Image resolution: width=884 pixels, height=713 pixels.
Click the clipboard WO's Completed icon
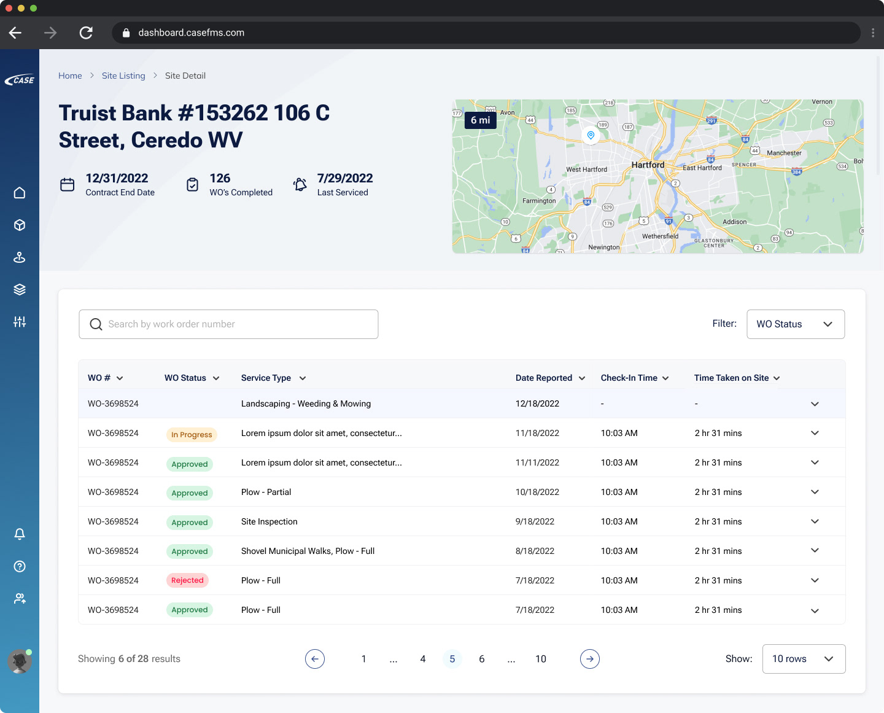[192, 184]
